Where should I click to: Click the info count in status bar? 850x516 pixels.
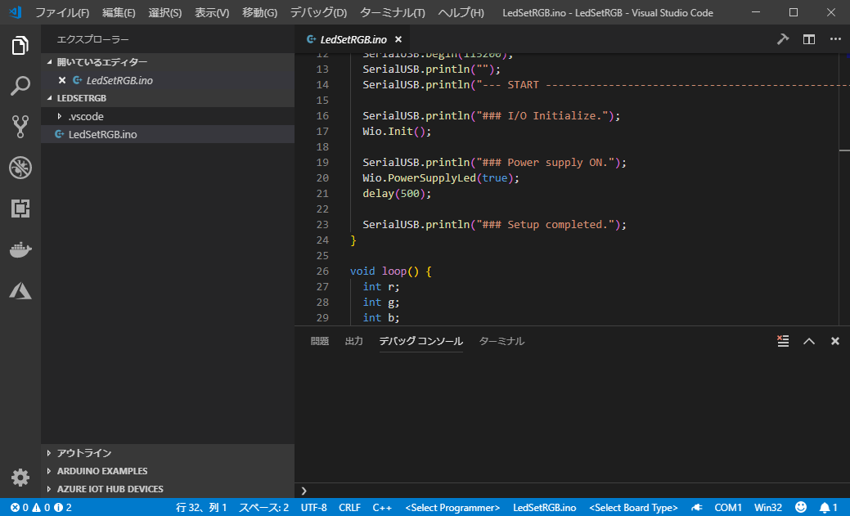click(x=63, y=507)
